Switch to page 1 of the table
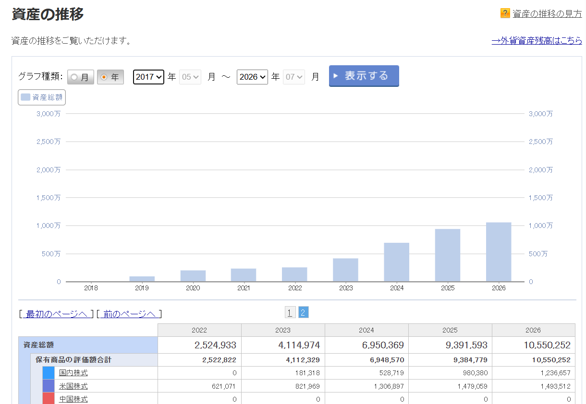Image resolution: width=586 pixels, height=404 pixels. pyautogui.click(x=290, y=312)
